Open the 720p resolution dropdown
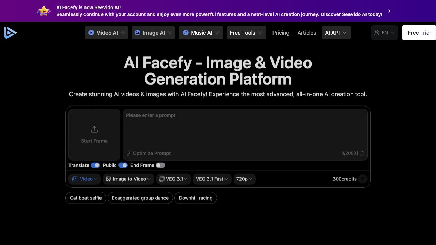 245,179
